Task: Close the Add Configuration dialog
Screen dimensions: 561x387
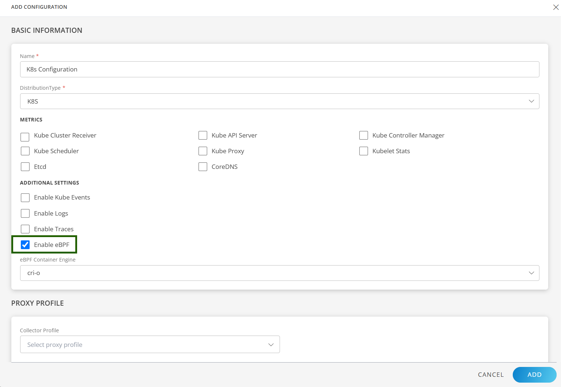Action: pyautogui.click(x=556, y=7)
